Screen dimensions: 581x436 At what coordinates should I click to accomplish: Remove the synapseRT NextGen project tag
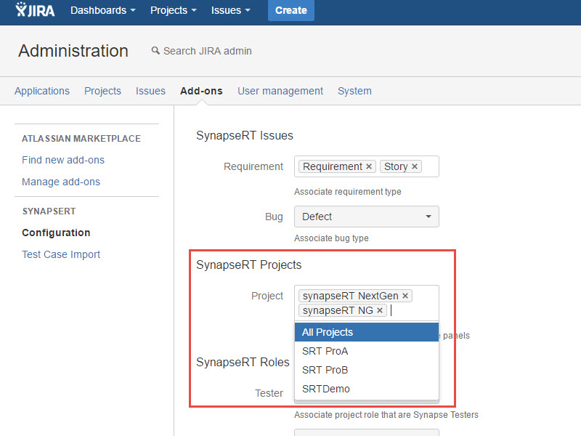(405, 296)
